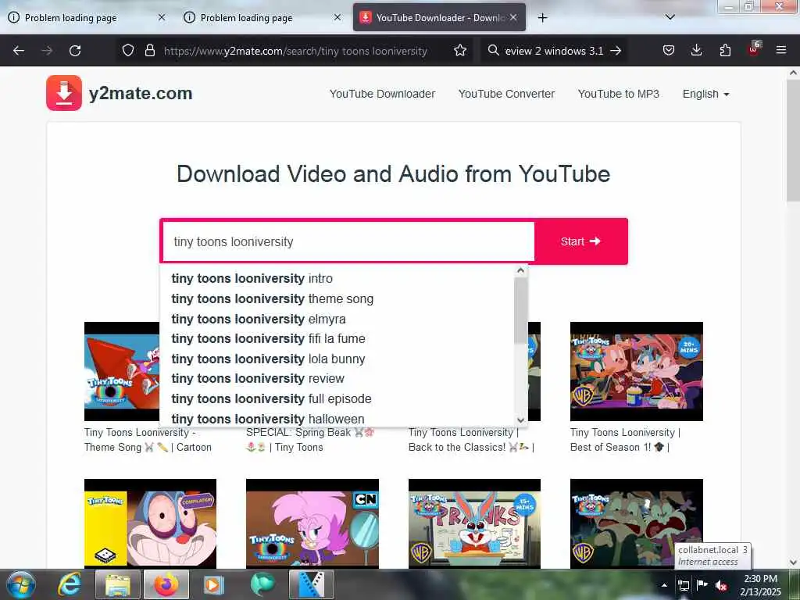Image resolution: width=800 pixels, height=600 pixels.
Task: Open the Pranks 15+ mins thumbnail
Action: tap(474, 523)
